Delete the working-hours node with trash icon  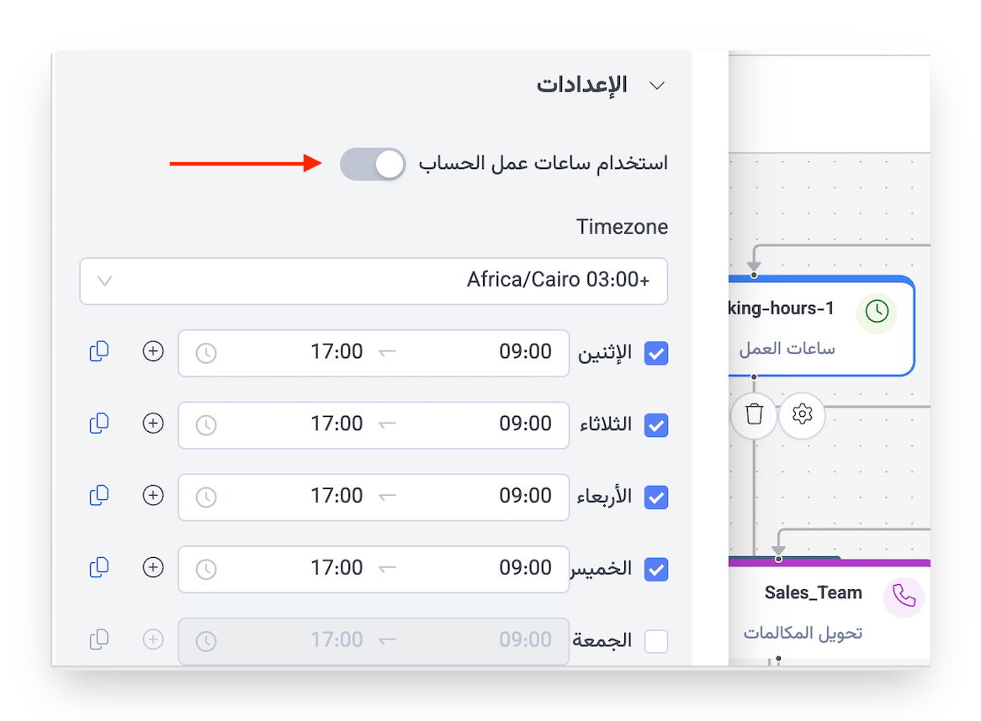[754, 414]
